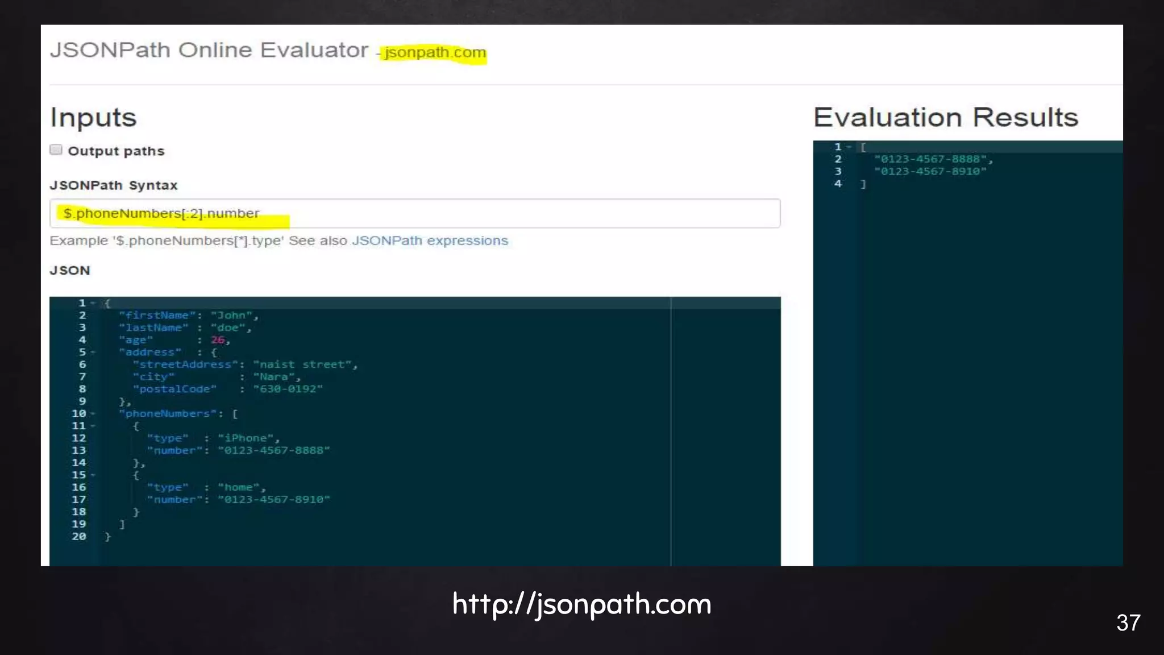Image resolution: width=1164 pixels, height=655 pixels.
Task: Collapse the address object at line 5
Action: click(x=93, y=353)
